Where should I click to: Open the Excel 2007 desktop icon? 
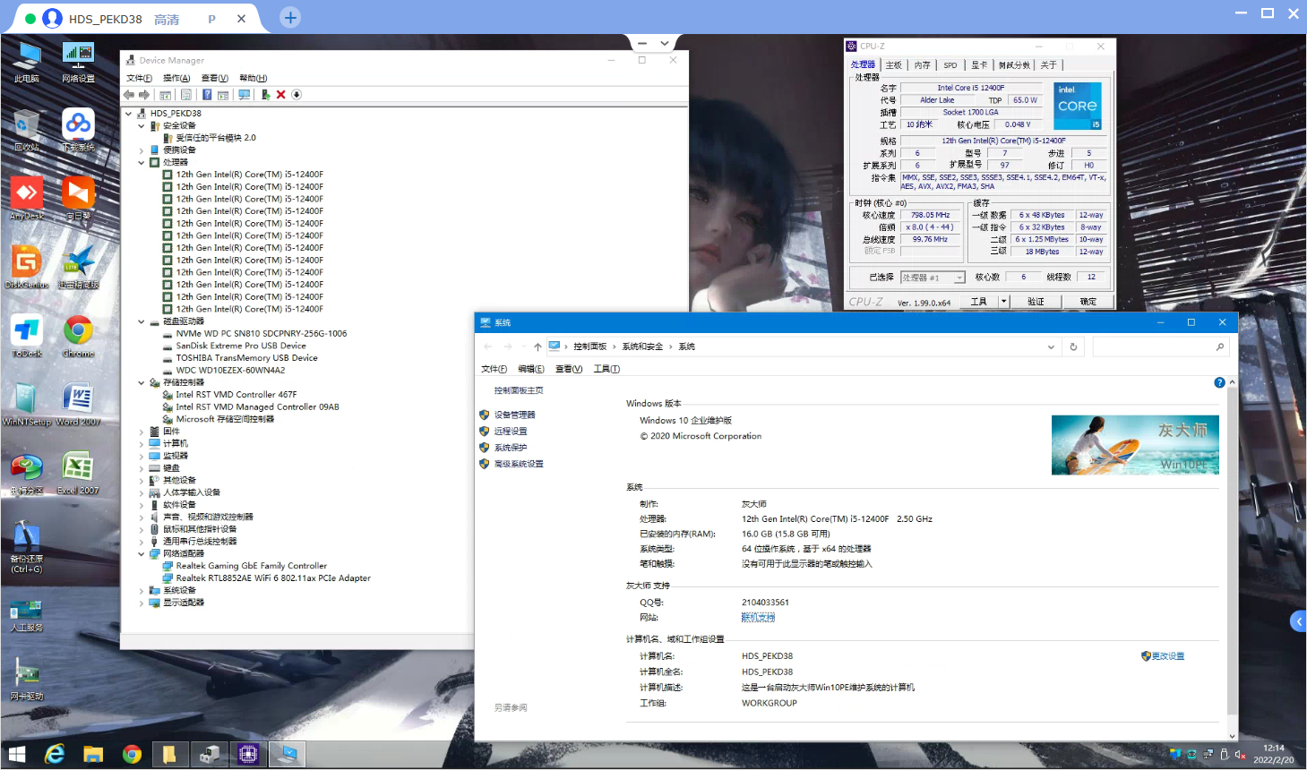pos(78,473)
